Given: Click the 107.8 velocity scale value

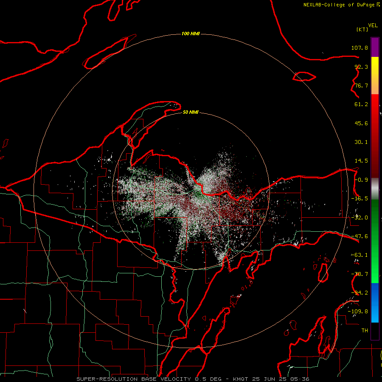Looking at the screenshot, I should [360, 48].
